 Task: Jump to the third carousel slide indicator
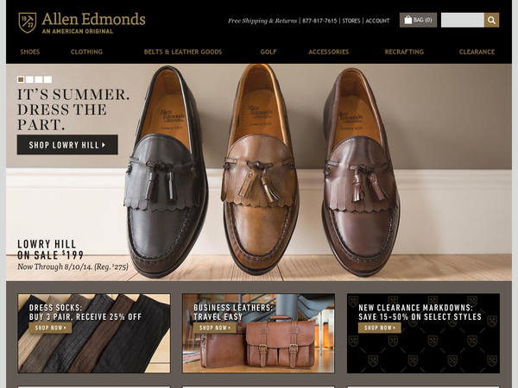(x=39, y=79)
